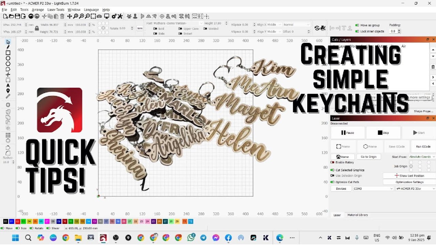Select the Create Text tool
Screen dimensions: 436x245
pyautogui.click(x=8, y=85)
